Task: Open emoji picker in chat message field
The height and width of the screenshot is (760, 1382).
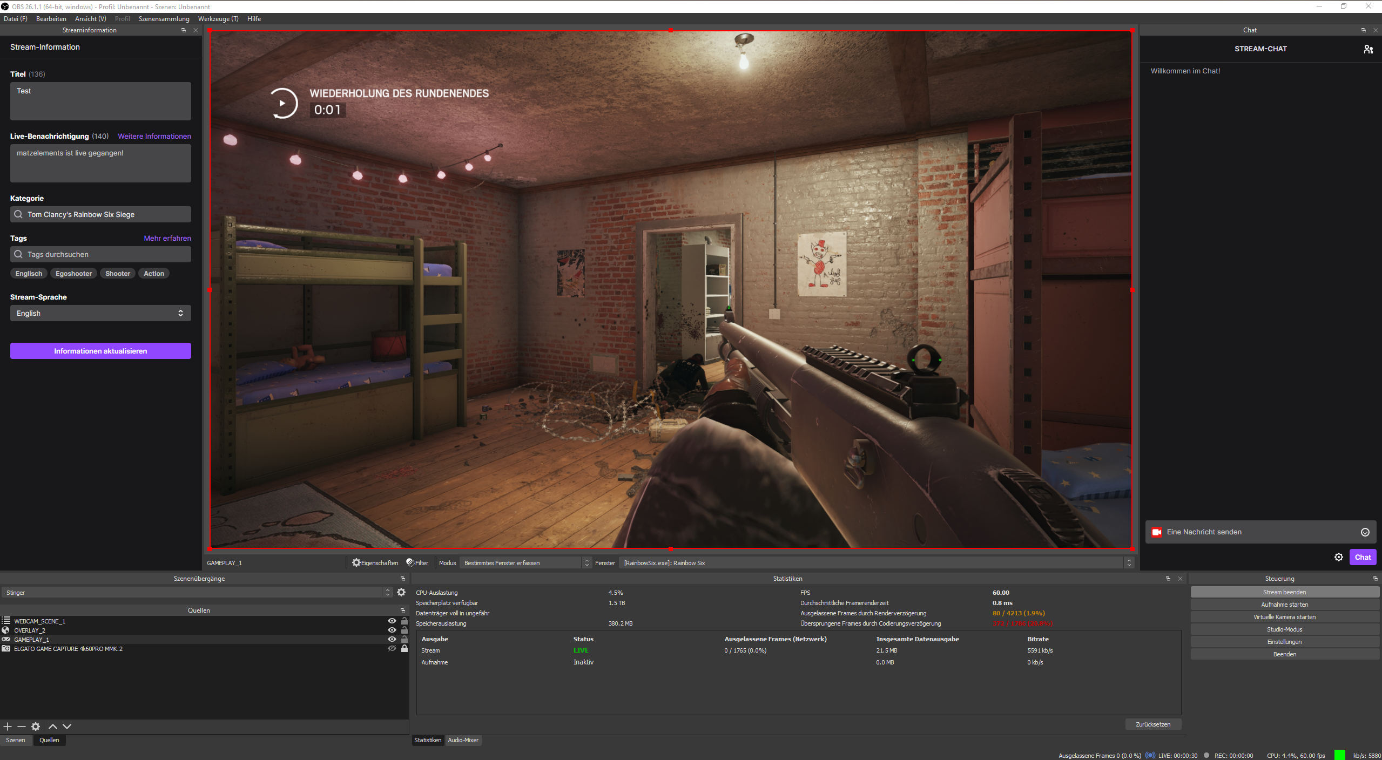Action: pyautogui.click(x=1365, y=532)
